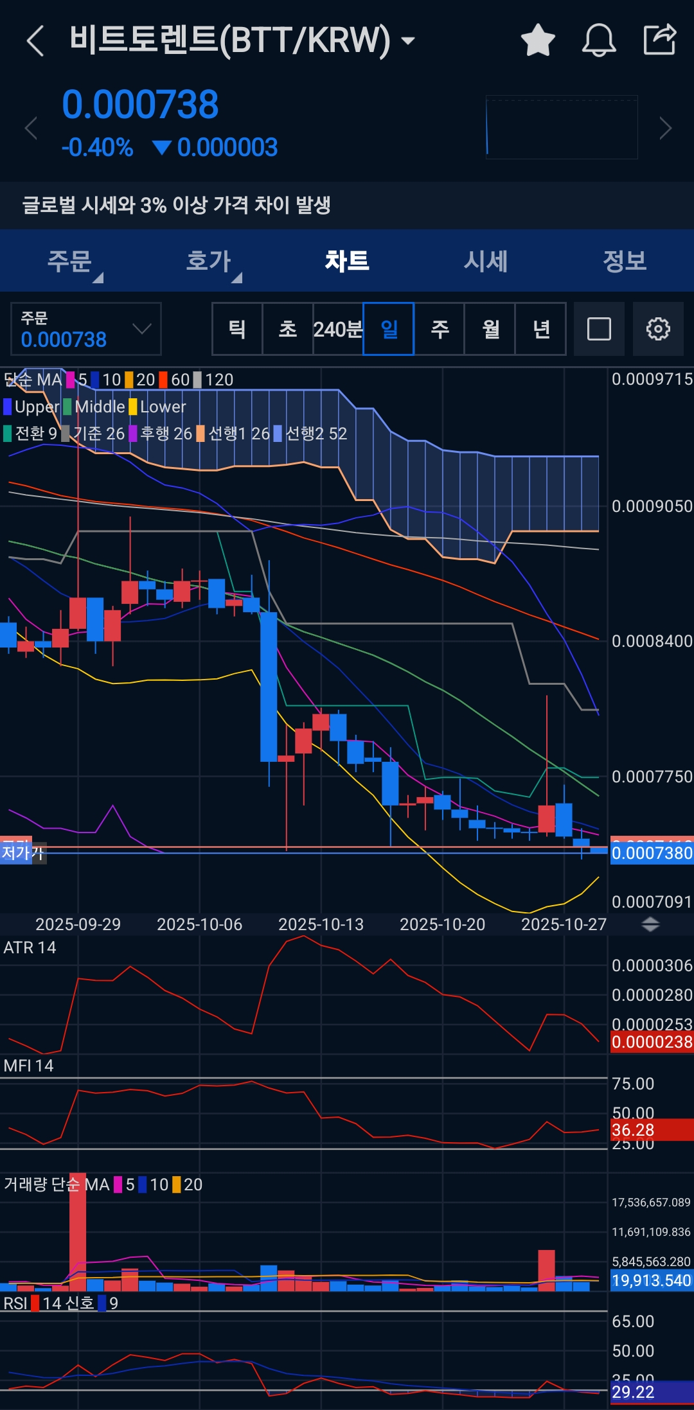Tap the headline price 0.000738
This screenshot has width=694, height=1410.
[140, 105]
